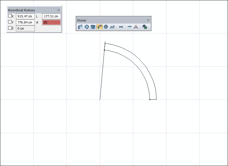Select the third wall icon in Duvar toolbar
Viewport: 228px width, 166px height.
point(93,27)
